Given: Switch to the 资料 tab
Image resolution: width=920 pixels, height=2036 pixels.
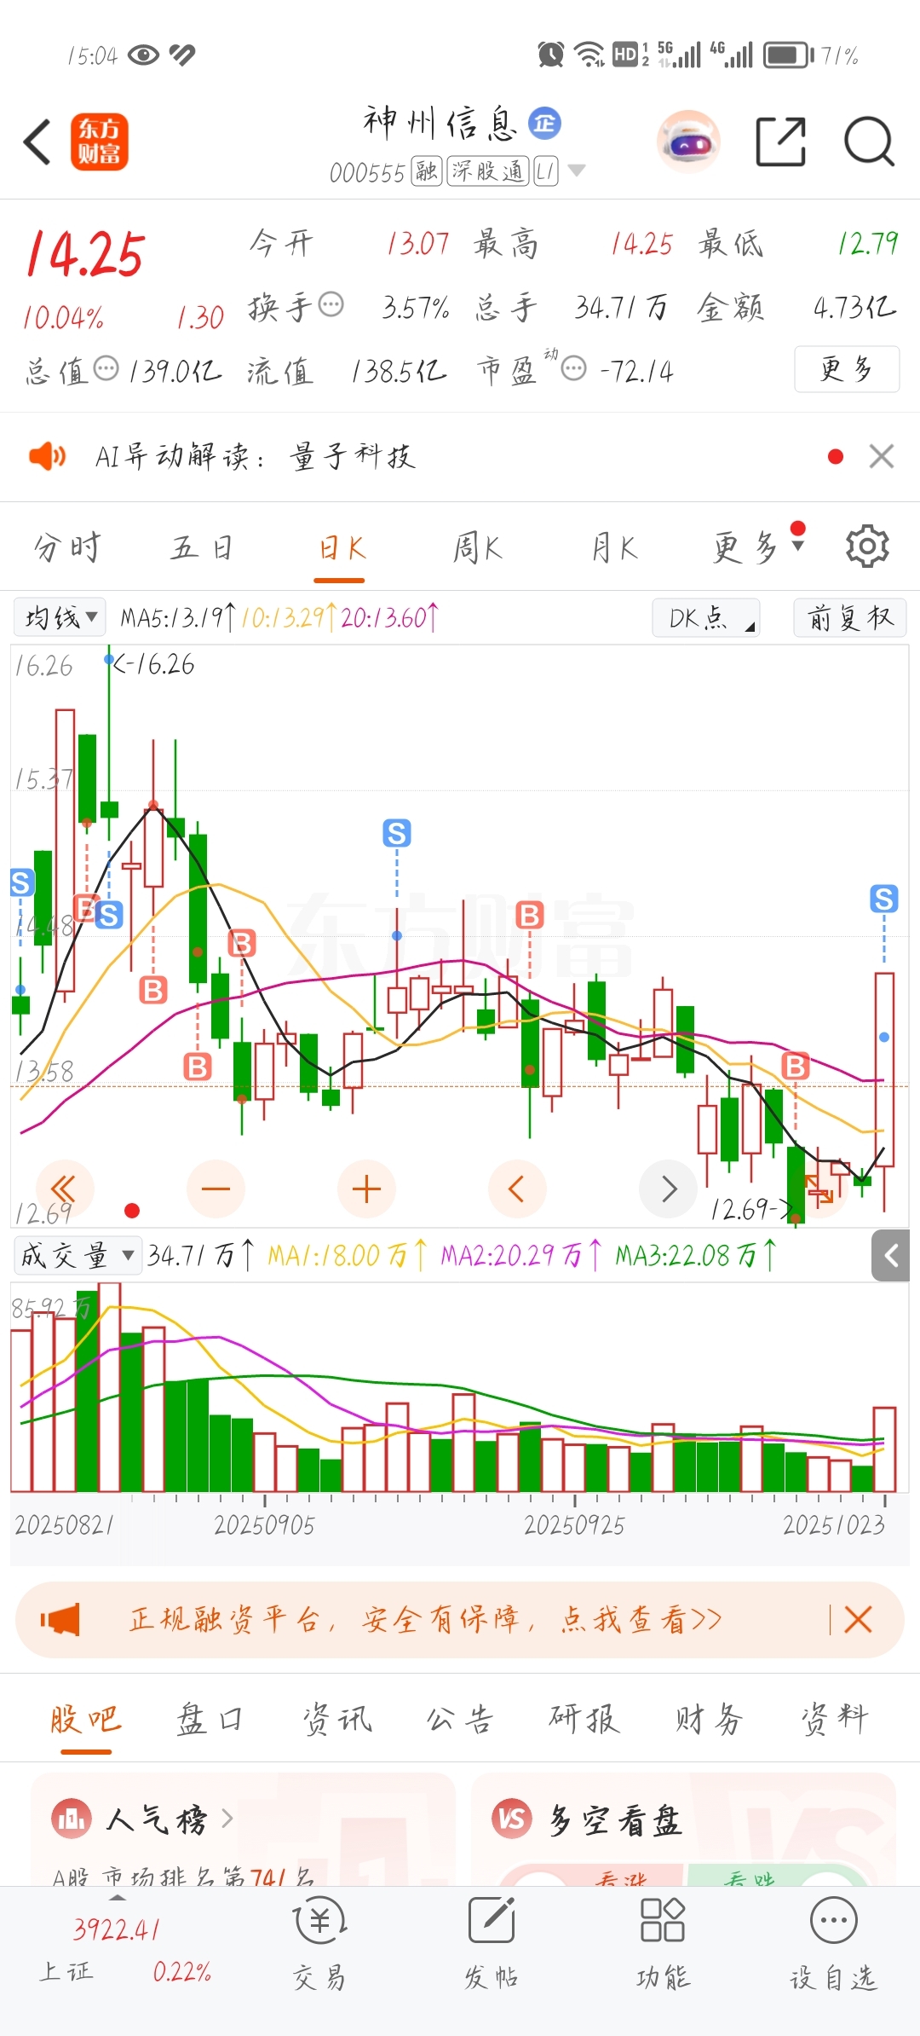Looking at the screenshot, I should (833, 1719).
